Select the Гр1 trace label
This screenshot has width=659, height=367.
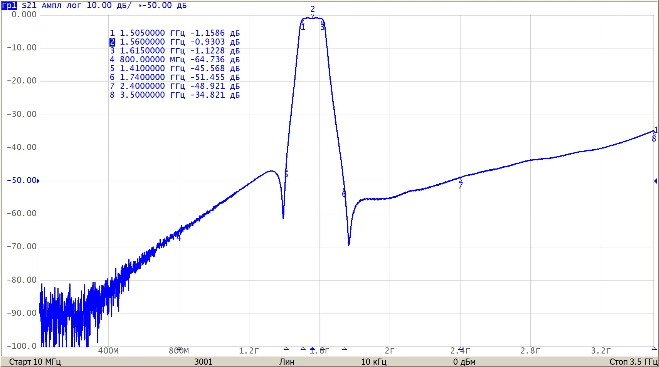pos(9,5)
